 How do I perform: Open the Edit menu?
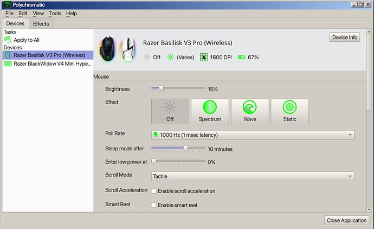click(x=23, y=14)
